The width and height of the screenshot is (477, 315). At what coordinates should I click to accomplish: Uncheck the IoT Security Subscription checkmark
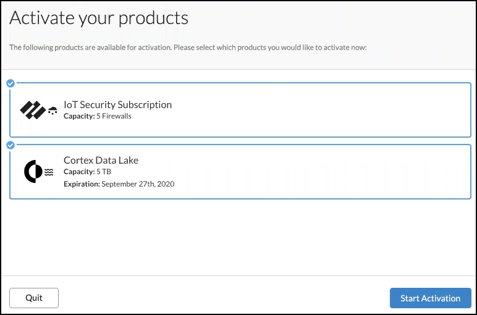[x=10, y=83]
